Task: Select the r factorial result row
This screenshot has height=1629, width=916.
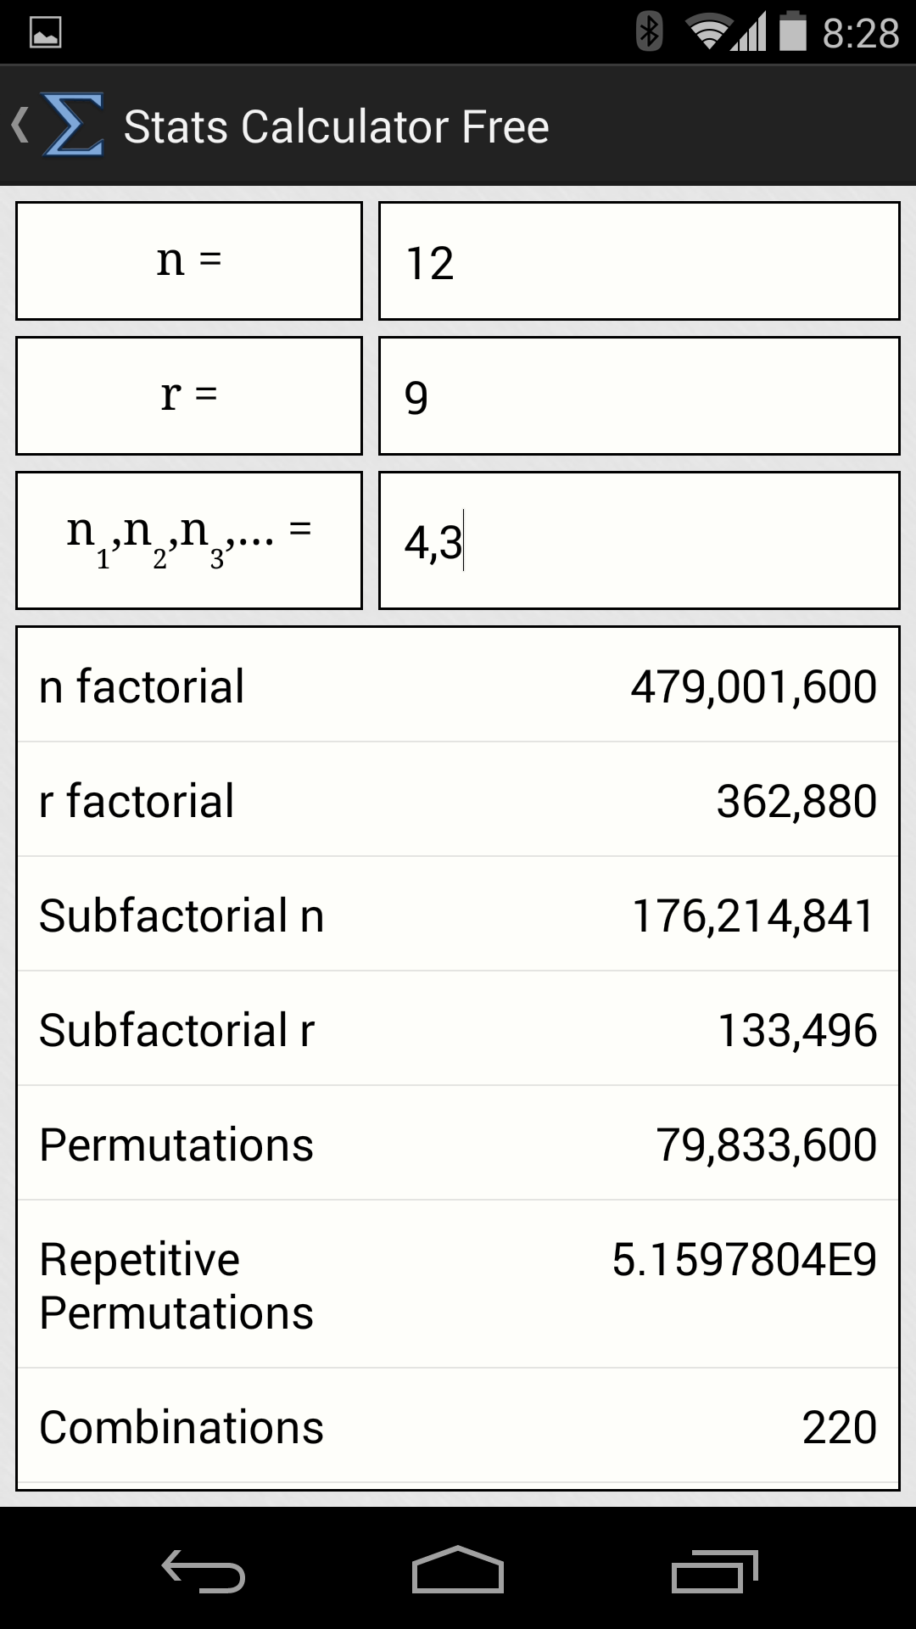Action: [x=458, y=799]
